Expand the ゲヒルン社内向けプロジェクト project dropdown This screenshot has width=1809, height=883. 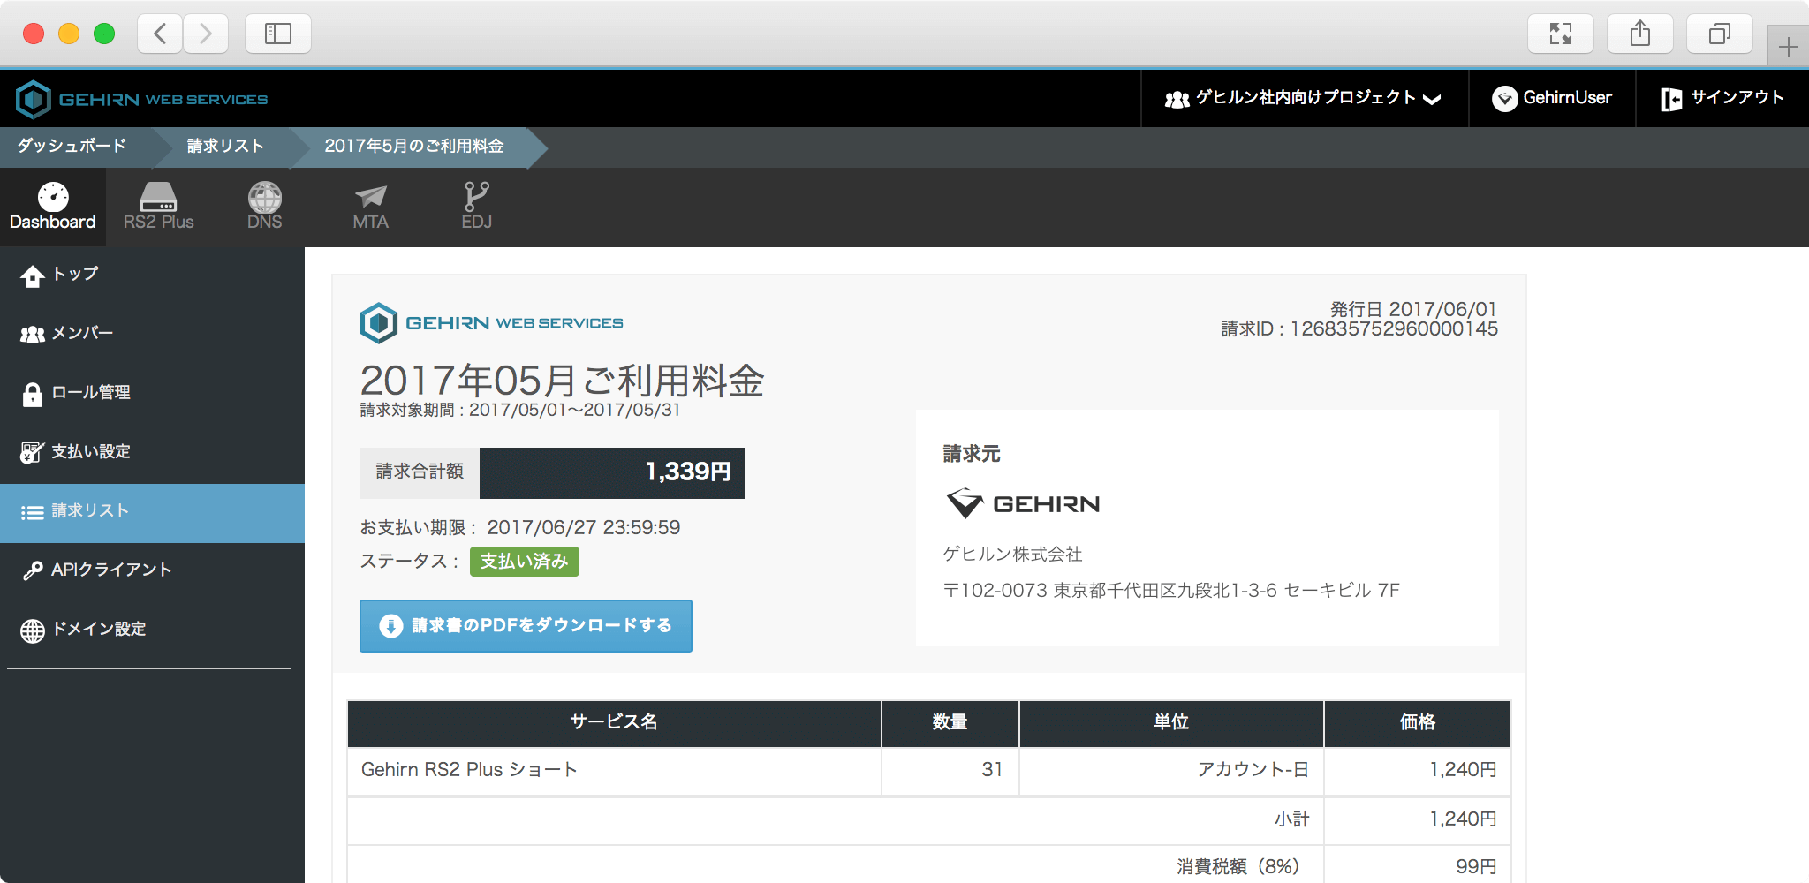(1304, 98)
